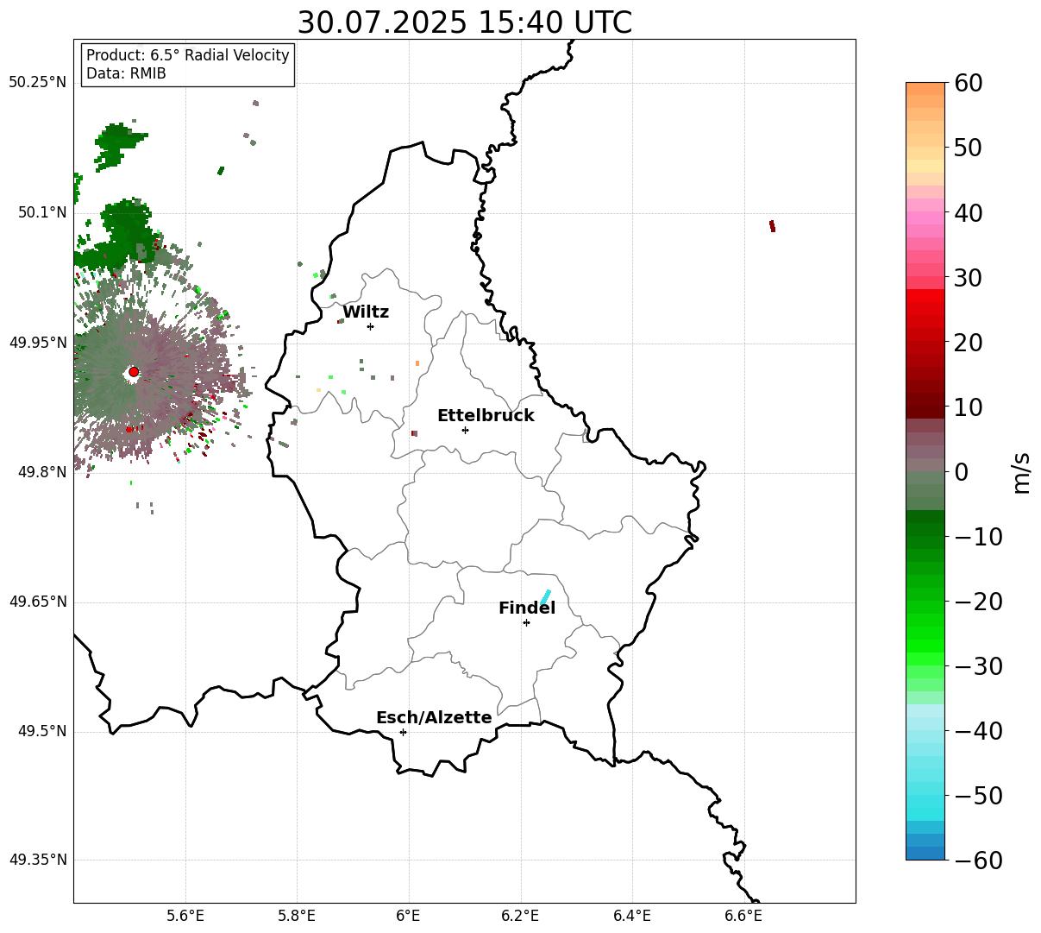
Task: Click the 6.6°E longitude label
Action: click(x=743, y=915)
